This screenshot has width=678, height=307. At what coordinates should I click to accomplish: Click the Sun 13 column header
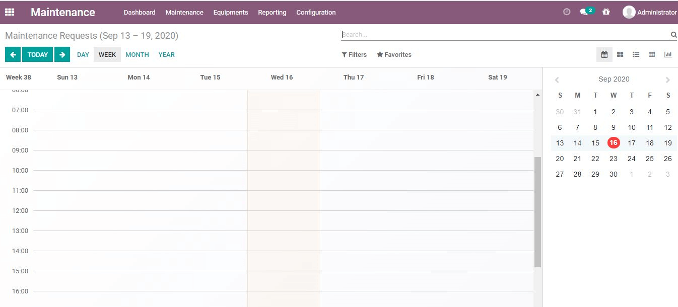(x=67, y=77)
